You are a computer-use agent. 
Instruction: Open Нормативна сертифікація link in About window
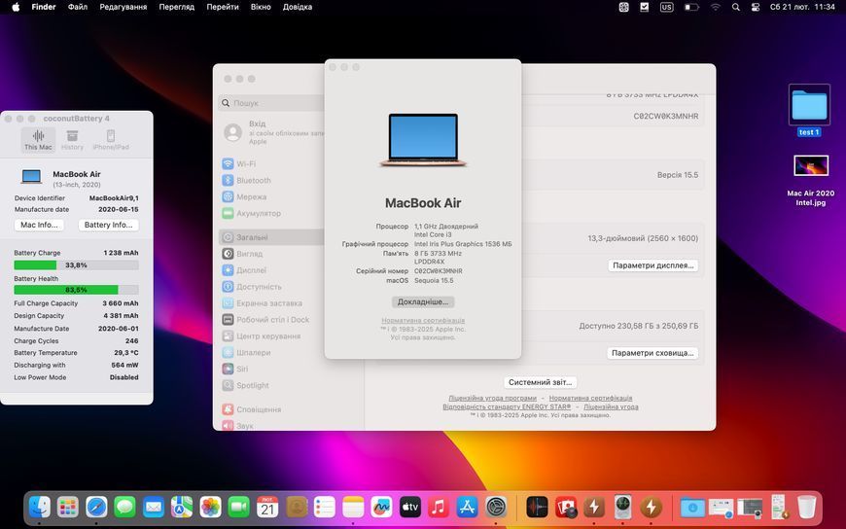click(x=423, y=321)
